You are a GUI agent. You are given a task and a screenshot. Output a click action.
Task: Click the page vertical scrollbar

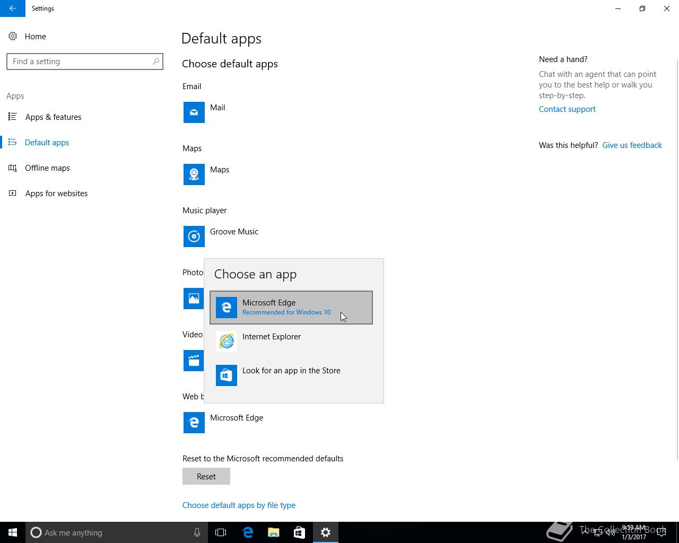pyautogui.click(x=677, y=260)
